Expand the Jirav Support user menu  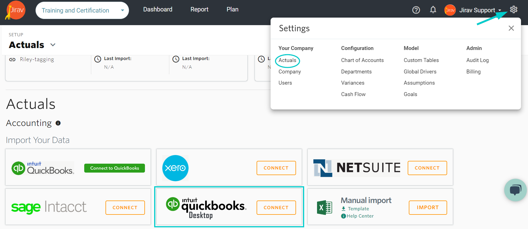[x=500, y=10]
